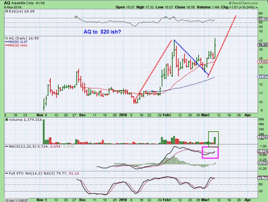Click the Chg +1.51 (+10.04%) value

tap(238, 7)
